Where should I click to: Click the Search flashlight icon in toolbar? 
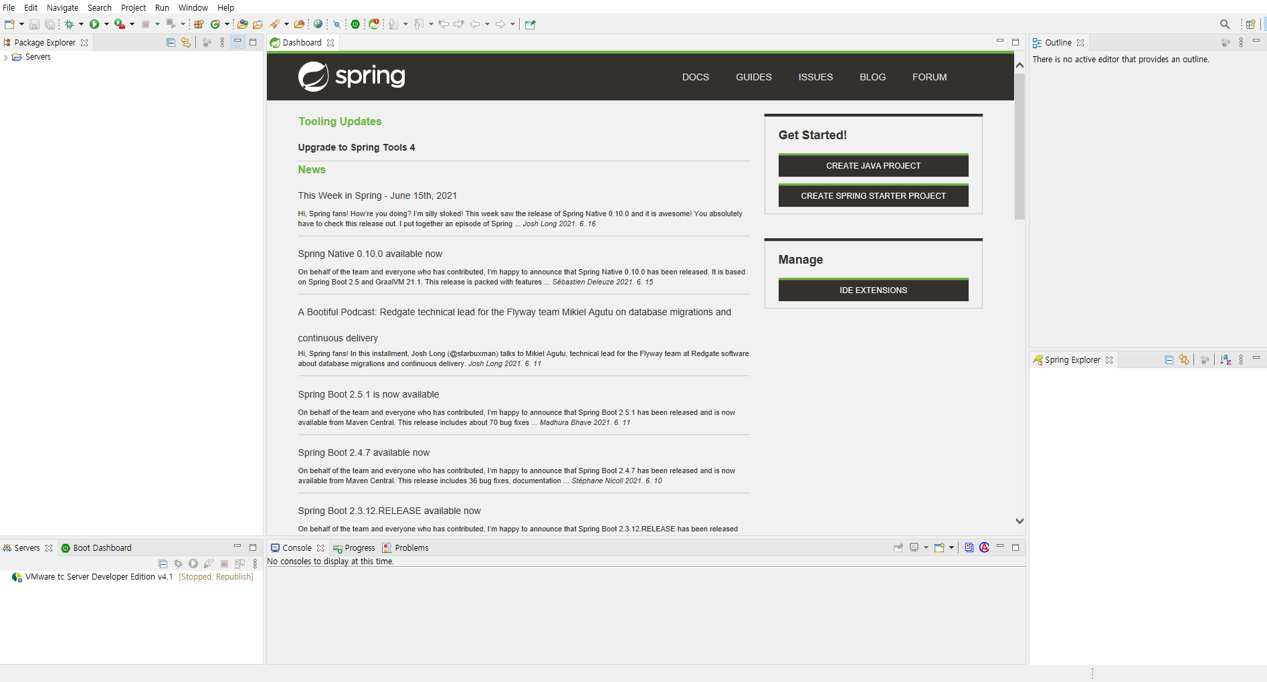[x=274, y=24]
